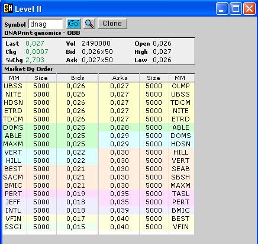Click the Chg value 0,0007

pos(37,52)
